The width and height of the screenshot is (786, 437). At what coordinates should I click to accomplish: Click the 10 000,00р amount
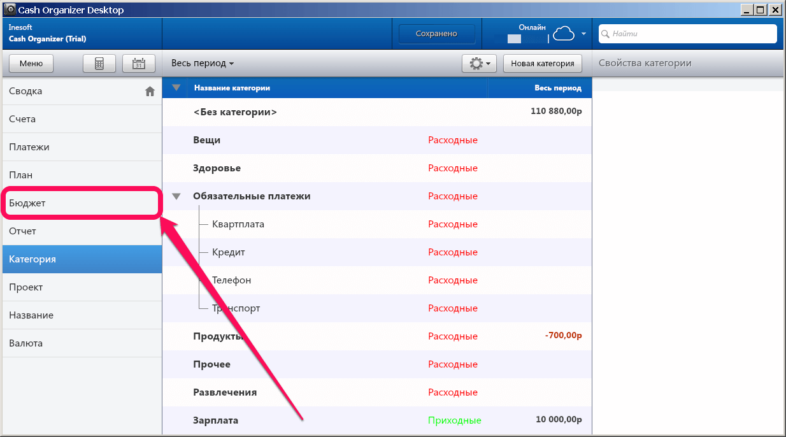559,420
